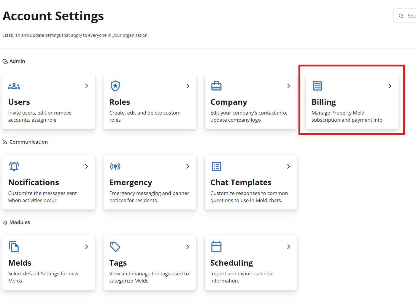Image resolution: width=416 pixels, height=303 pixels.
Task: Click the search input field
Action: tap(411, 16)
